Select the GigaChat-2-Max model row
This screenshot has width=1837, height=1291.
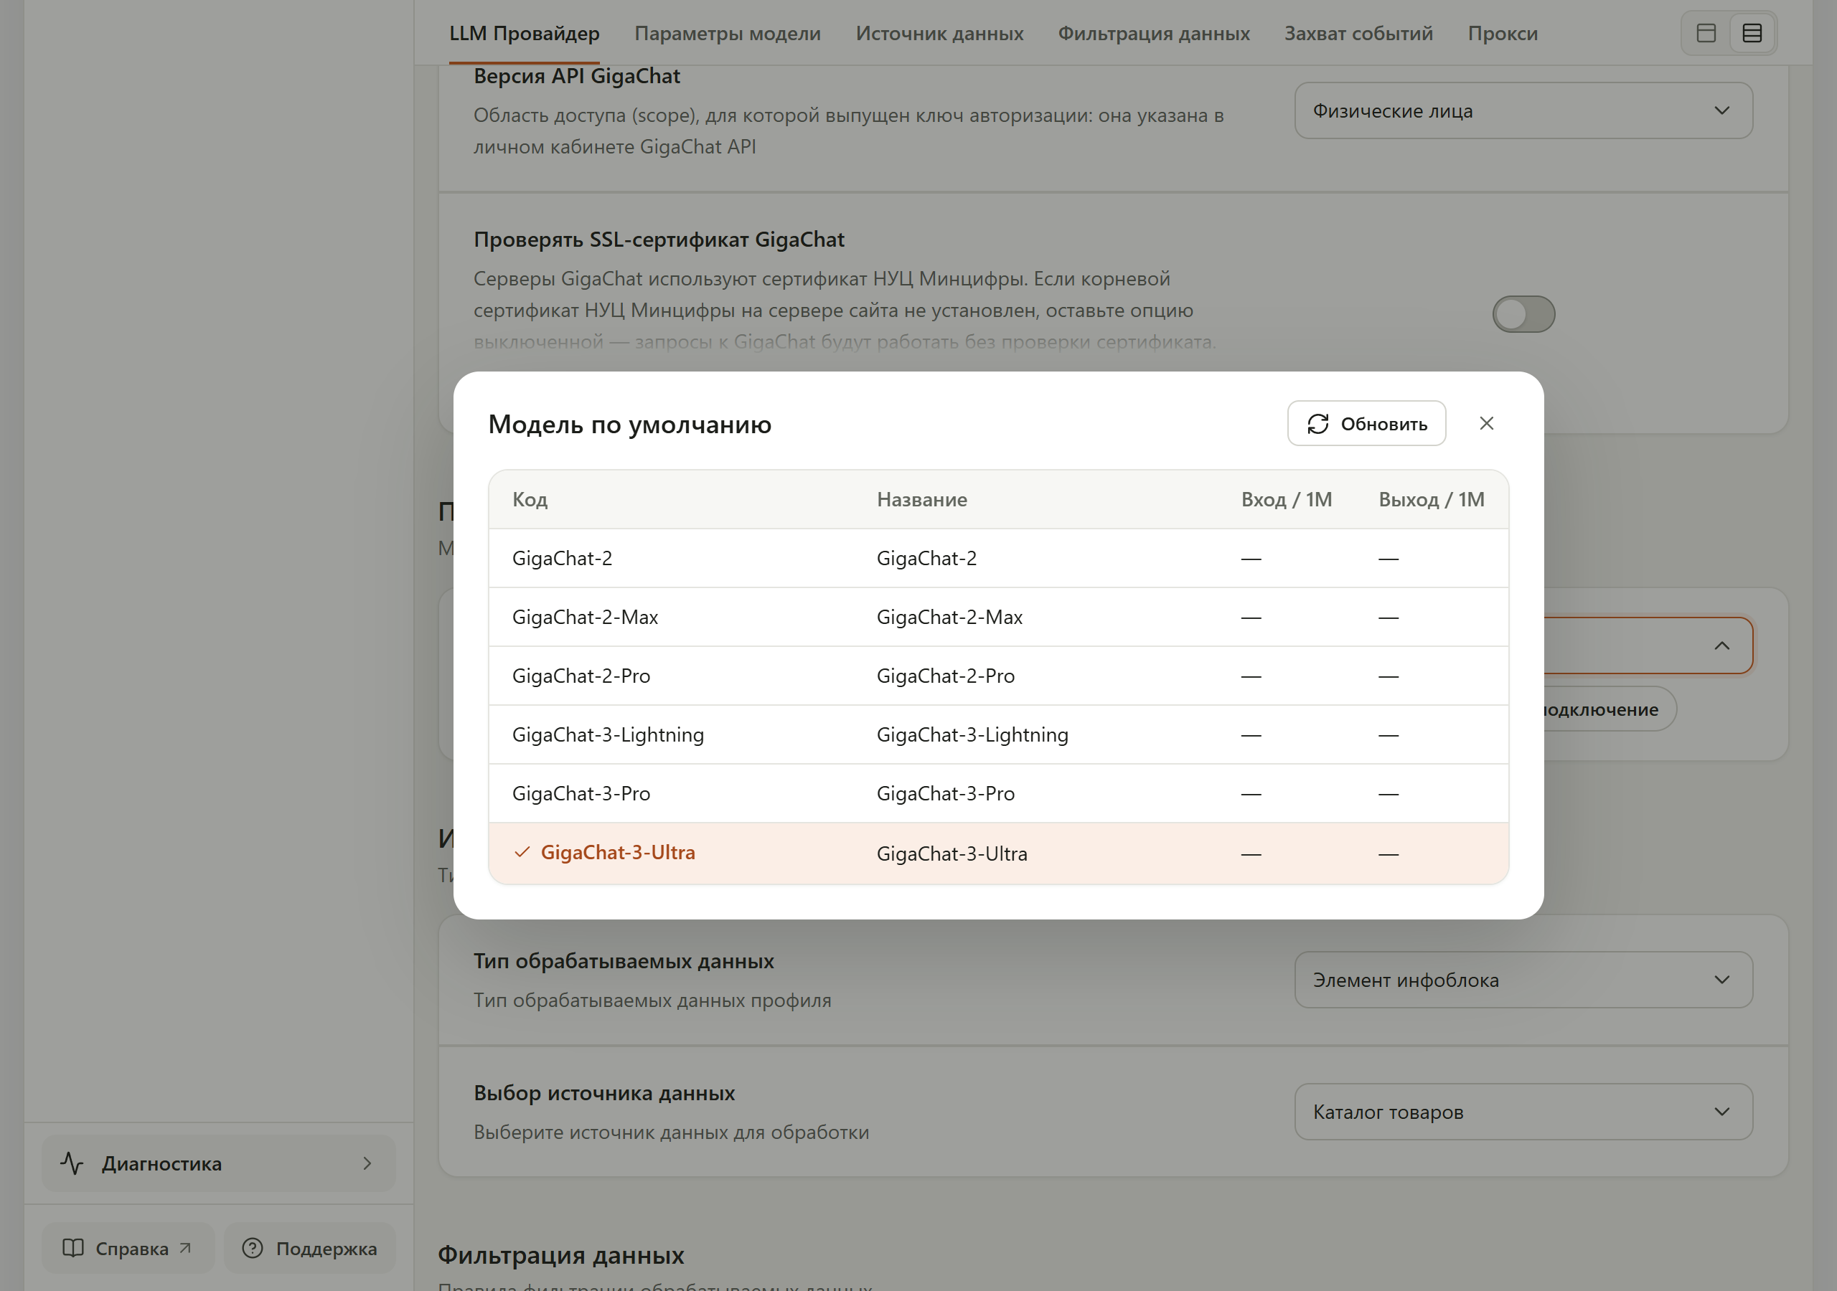click(x=998, y=617)
